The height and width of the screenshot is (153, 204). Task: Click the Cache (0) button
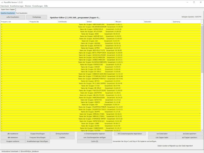(95, 141)
